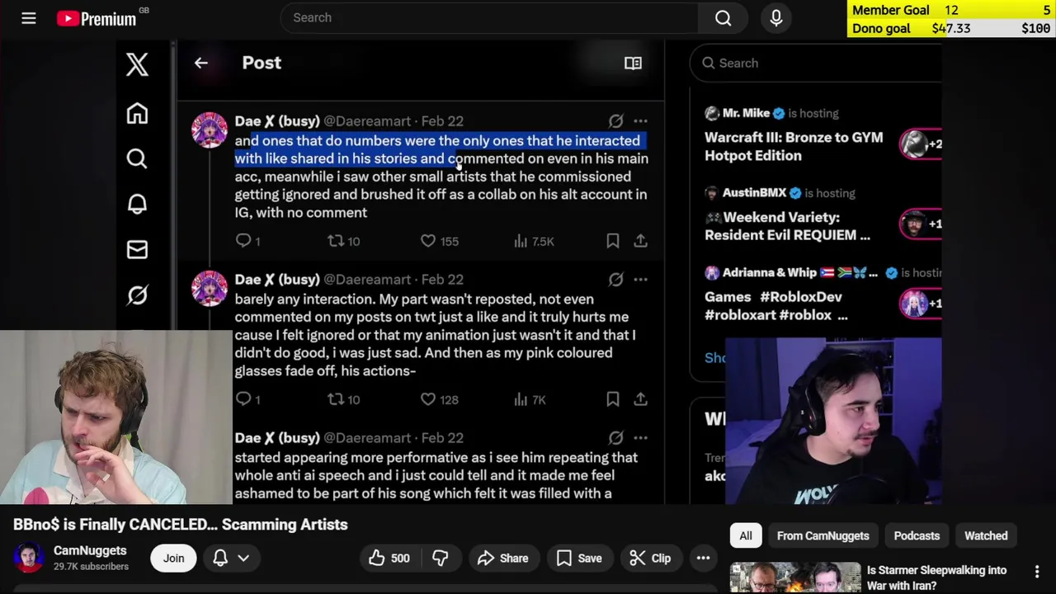This screenshot has width=1056, height=594.
Task: Open reader view icon beside Post header
Action: [633, 63]
